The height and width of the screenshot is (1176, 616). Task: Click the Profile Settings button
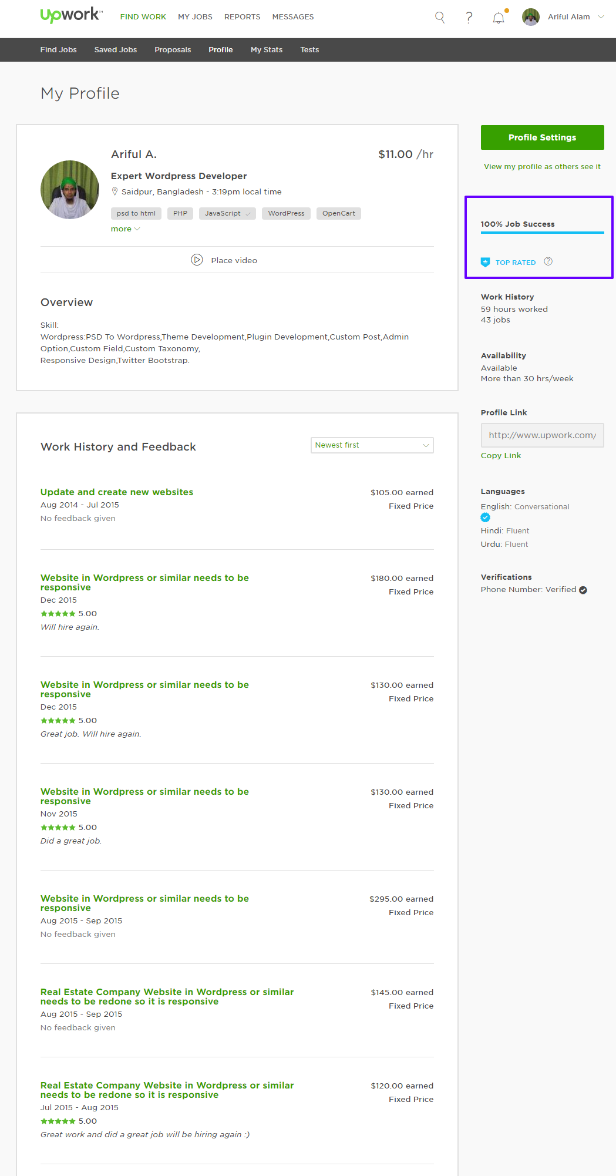click(543, 137)
